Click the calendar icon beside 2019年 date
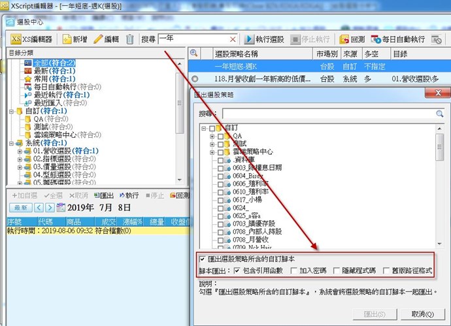The image size is (451, 326). point(61,207)
